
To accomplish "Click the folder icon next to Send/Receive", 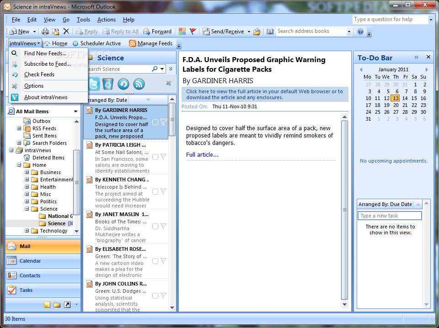I will click(x=257, y=32).
